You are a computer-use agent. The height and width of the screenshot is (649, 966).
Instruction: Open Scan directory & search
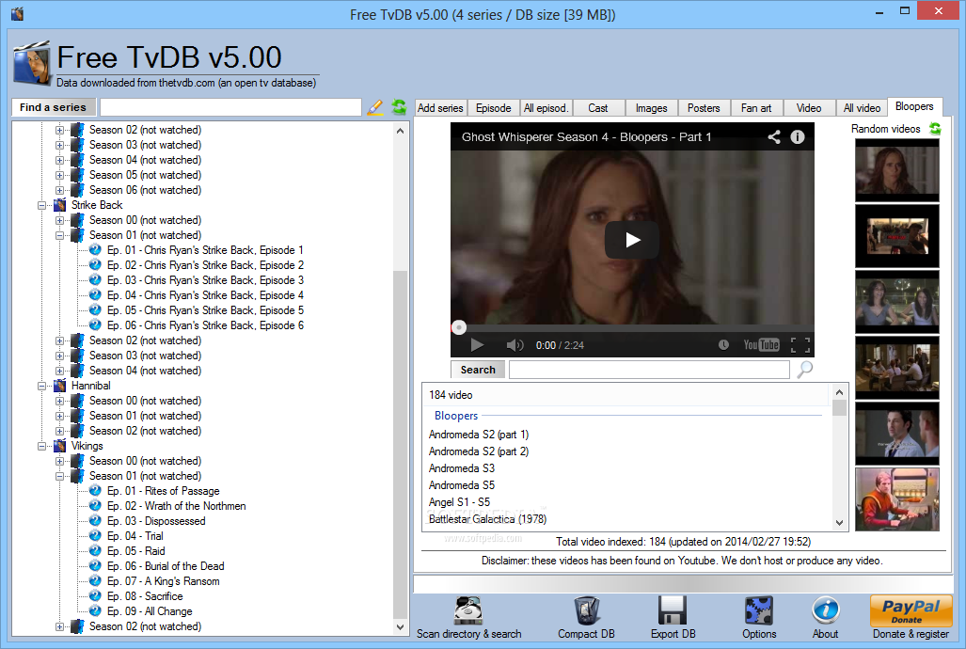[468, 610]
